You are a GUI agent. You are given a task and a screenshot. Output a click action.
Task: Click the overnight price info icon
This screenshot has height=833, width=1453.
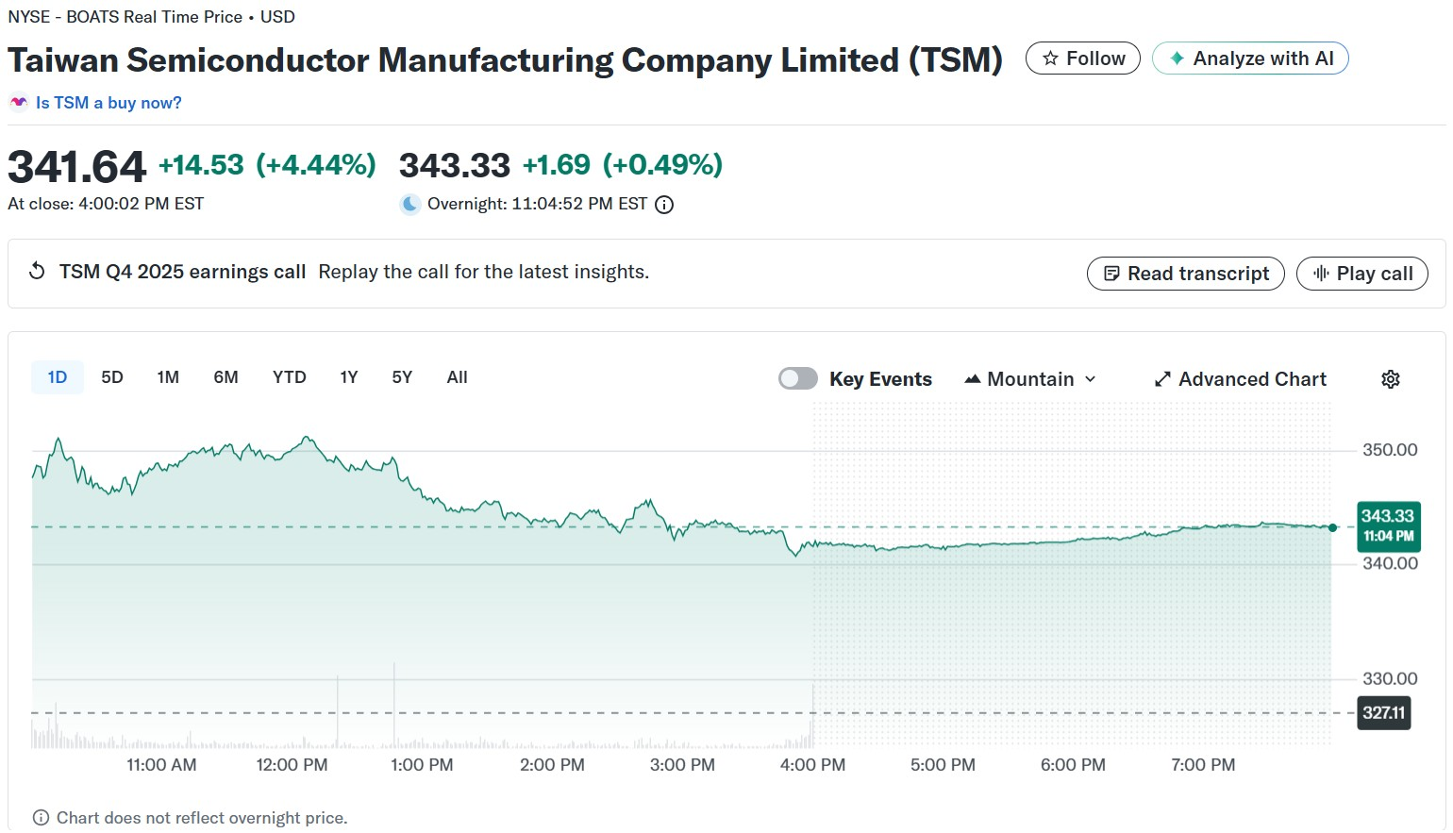(x=664, y=205)
